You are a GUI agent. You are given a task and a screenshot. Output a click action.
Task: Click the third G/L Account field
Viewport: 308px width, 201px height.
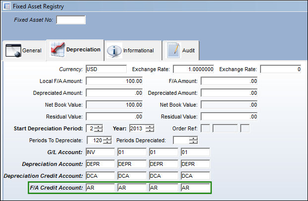click(x=163, y=152)
